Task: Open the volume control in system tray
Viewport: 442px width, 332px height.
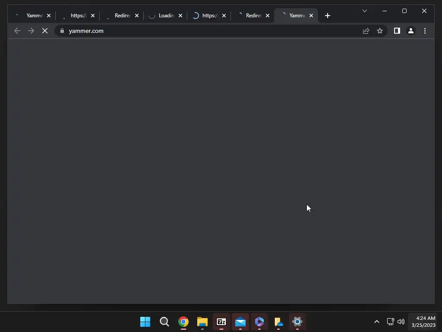Action: (x=401, y=322)
